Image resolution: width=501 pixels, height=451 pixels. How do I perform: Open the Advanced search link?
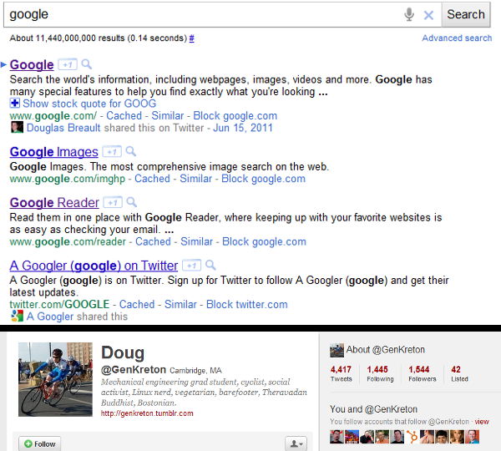coord(457,38)
